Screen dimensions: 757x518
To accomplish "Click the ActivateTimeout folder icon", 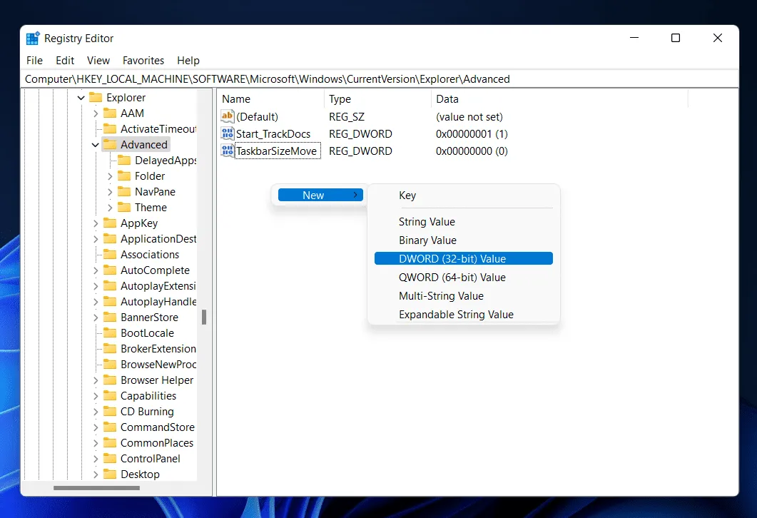I will [x=110, y=129].
